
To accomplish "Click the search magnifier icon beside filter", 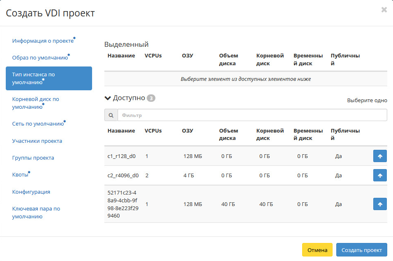I will (111, 115).
